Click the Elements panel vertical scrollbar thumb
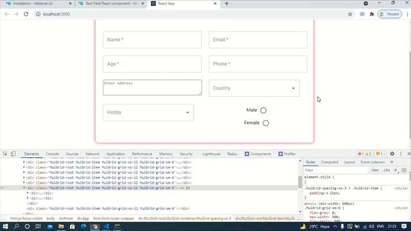The height and width of the screenshot is (231, 411). pos(300,182)
